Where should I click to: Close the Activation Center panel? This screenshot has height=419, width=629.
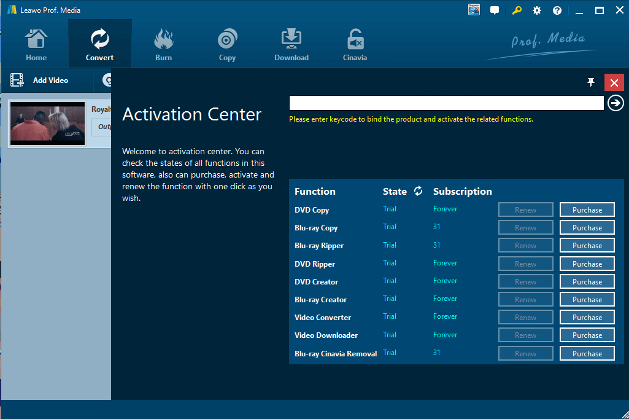tap(614, 83)
